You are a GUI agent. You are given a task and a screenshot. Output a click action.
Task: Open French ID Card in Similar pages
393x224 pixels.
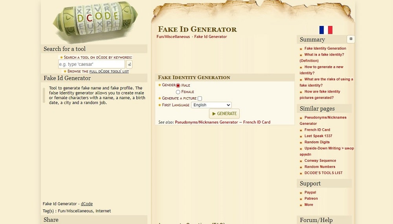(317, 130)
